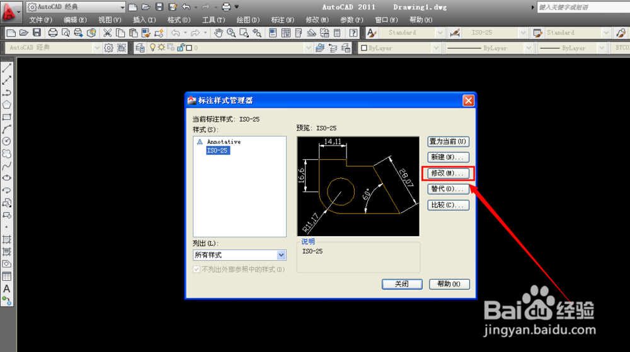Screen dimensions: 630x352
Task: Click the layer 0 color swatch
Action: coord(189,48)
